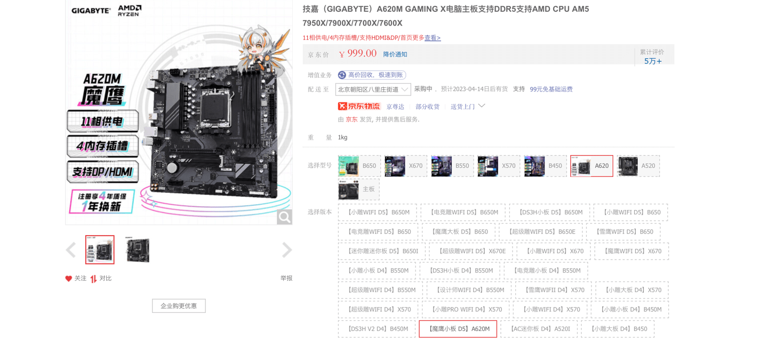The width and height of the screenshot is (768, 339).
Task: Click 企业购更优惠 button
Action: (179, 306)
